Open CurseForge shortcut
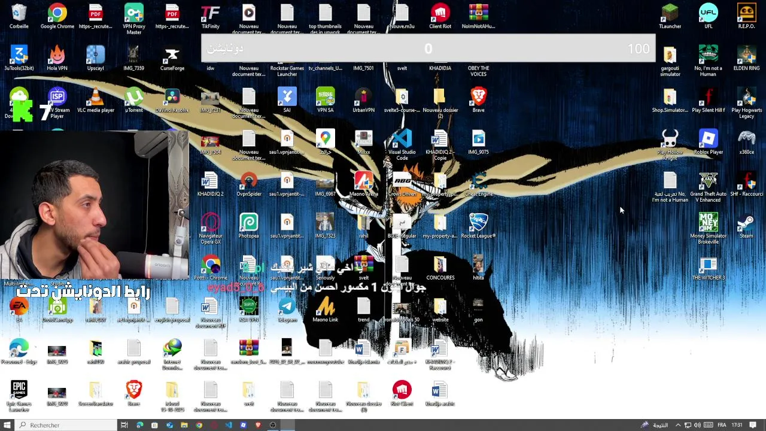Viewport: 766px width, 431px height. point(172,58)
